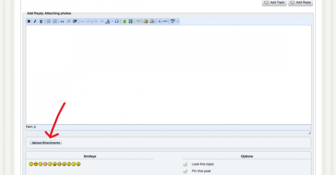Viewport: 336px width, 175px height.
Task: Toggle the ABC spellchecker icon
Action: point(173,21)
